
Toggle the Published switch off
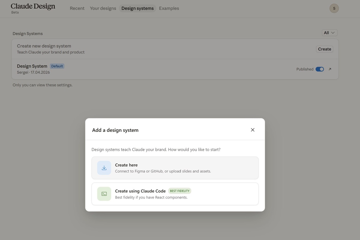click(320, 69)
